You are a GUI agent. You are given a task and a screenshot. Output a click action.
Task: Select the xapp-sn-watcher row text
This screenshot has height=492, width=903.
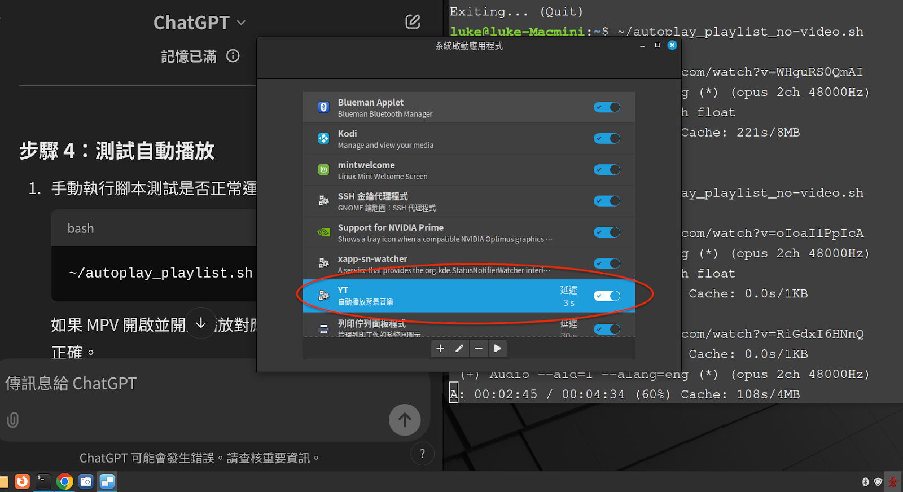click(444, 264)
